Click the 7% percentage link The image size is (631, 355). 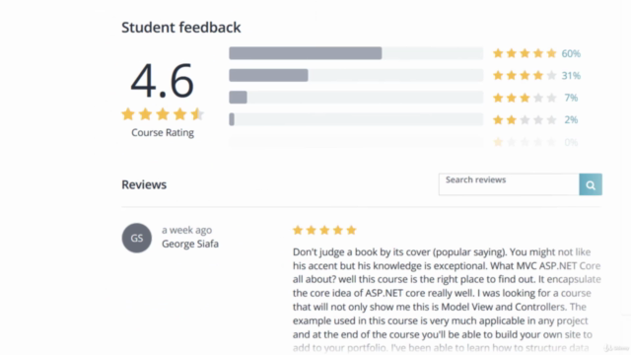pyautogui.click(x=571, y=98)
